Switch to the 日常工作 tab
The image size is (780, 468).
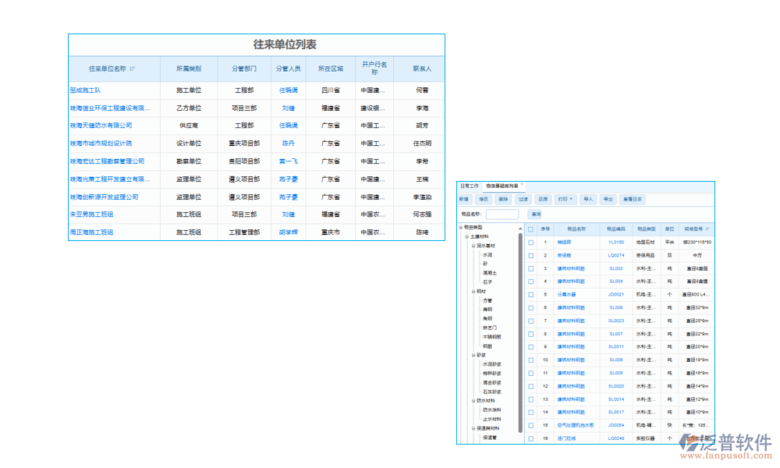pos(470,186)
